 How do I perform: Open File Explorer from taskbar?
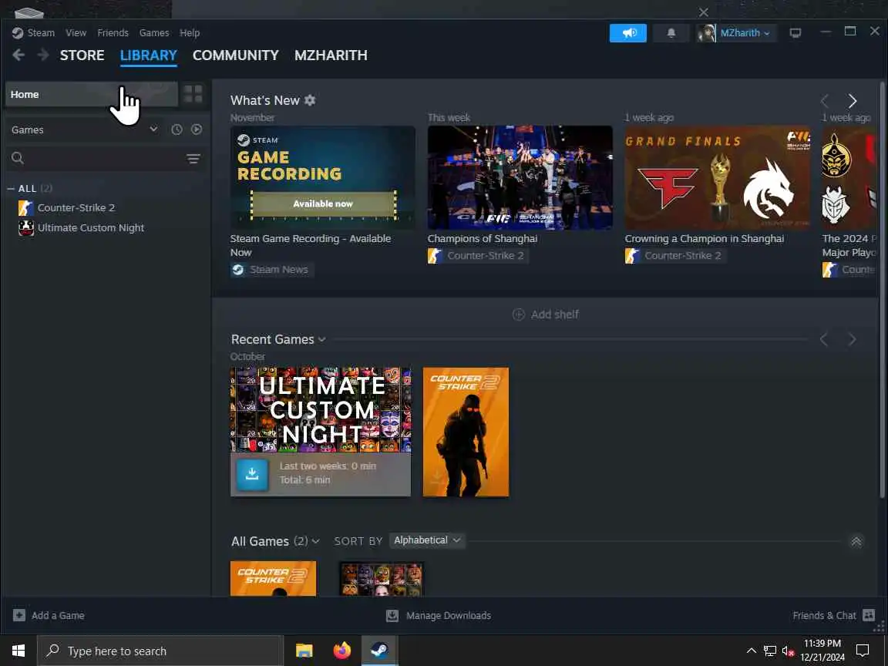click(304, 651)
